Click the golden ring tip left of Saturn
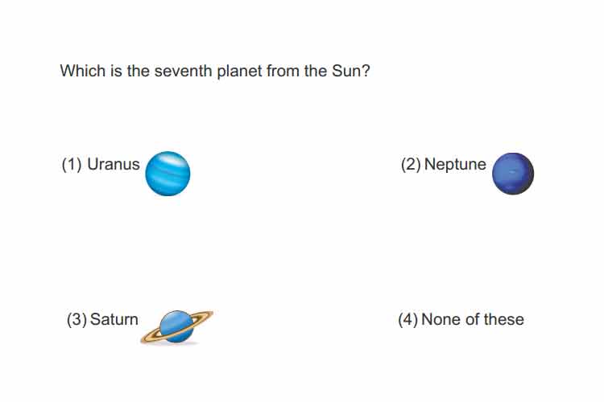 tap(145, 339)
